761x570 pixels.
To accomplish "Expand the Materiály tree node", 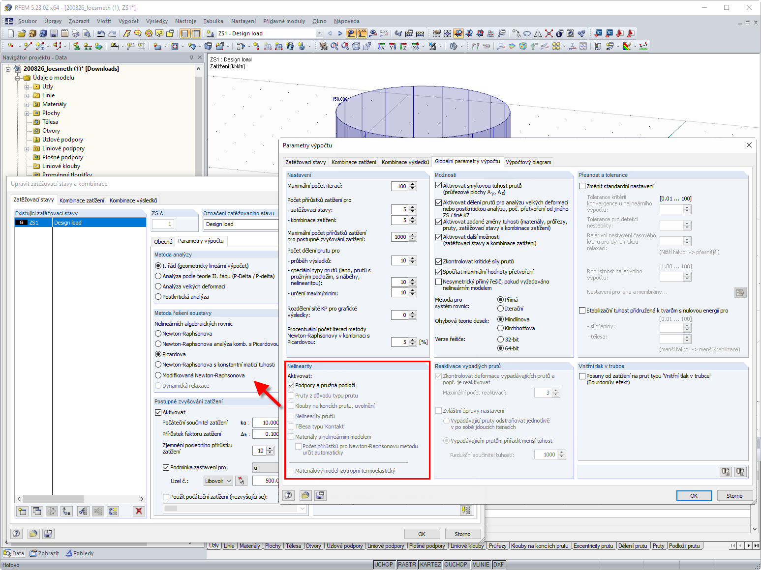I will point(27,104).
